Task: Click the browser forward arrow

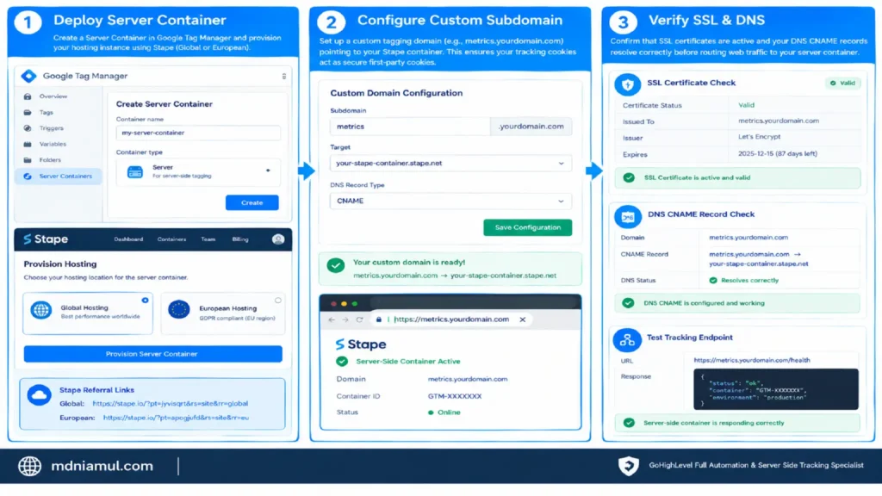Action: tap(345, 319)
